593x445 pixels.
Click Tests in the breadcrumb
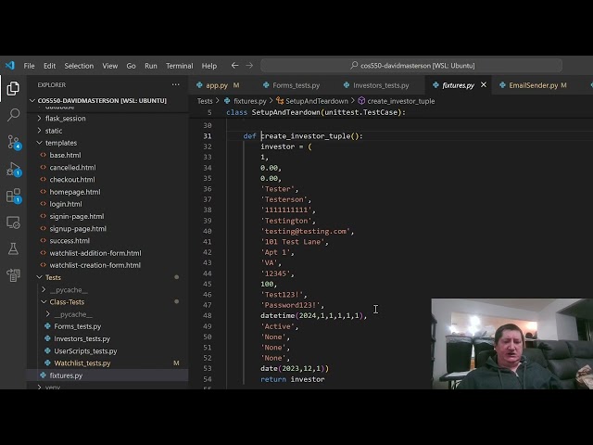click(x=205, y=101)
